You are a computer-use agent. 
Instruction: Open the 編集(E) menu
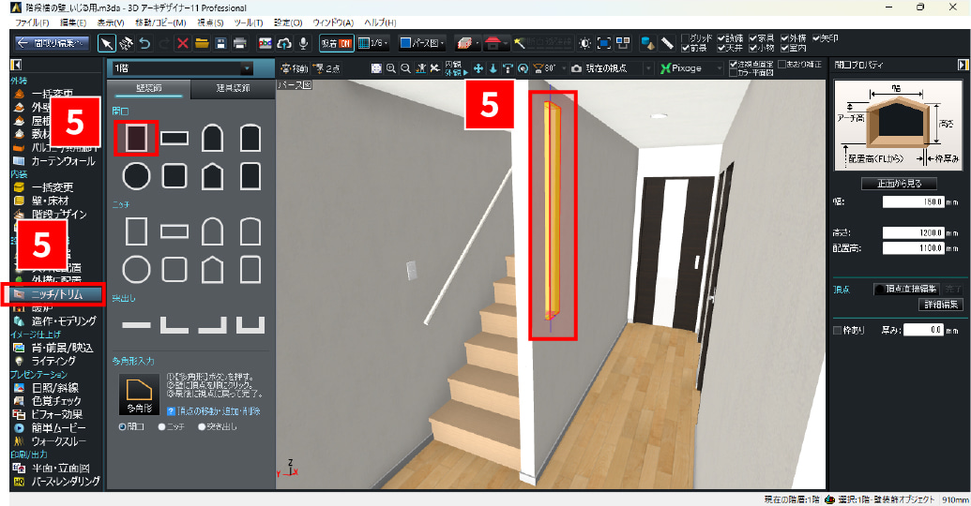73,22
